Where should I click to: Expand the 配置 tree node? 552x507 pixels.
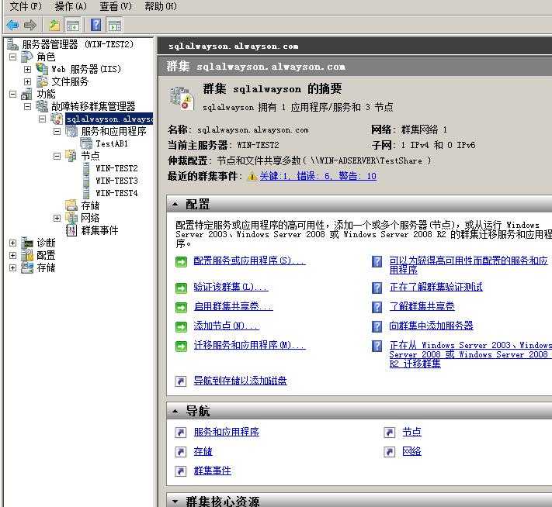click(12, 255)
